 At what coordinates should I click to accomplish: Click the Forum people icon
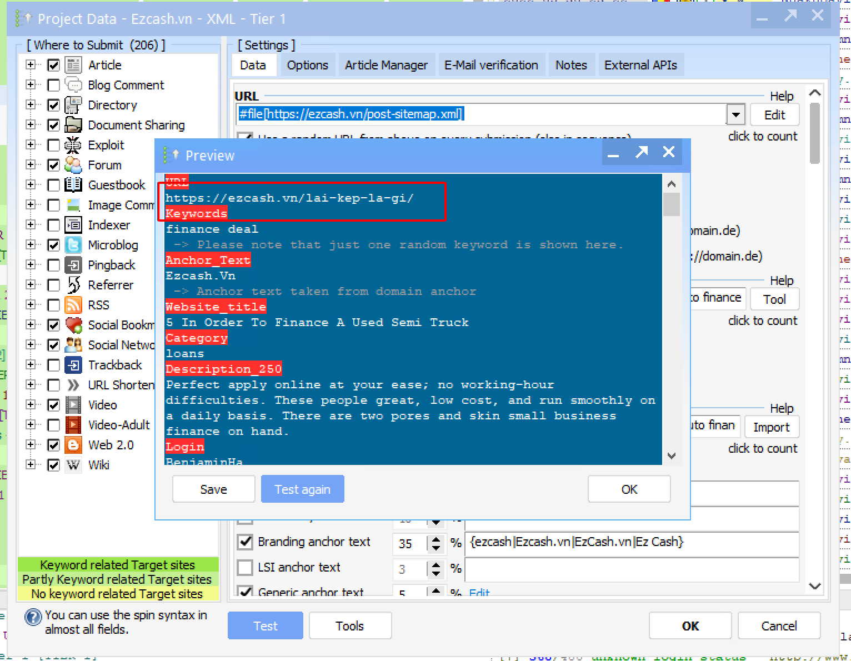(73, 165)
